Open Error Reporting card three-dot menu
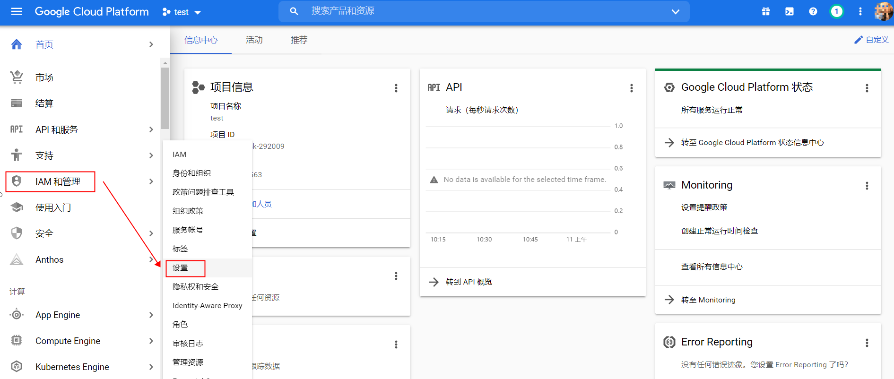 [x=867, y=343]
